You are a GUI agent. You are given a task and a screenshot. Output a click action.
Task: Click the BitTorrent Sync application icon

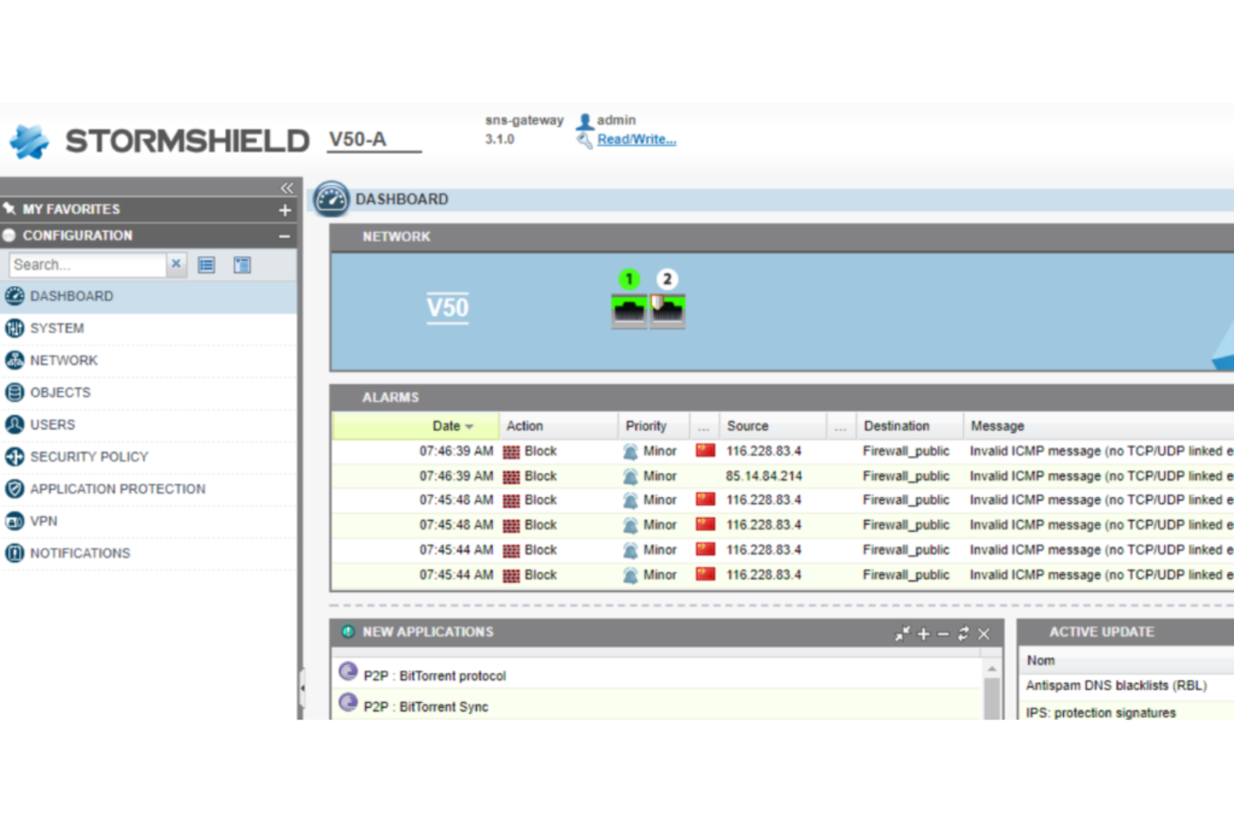click(x=349, y=702)
